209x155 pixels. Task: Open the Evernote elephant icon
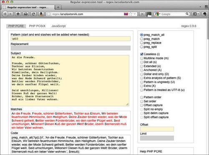204,14
